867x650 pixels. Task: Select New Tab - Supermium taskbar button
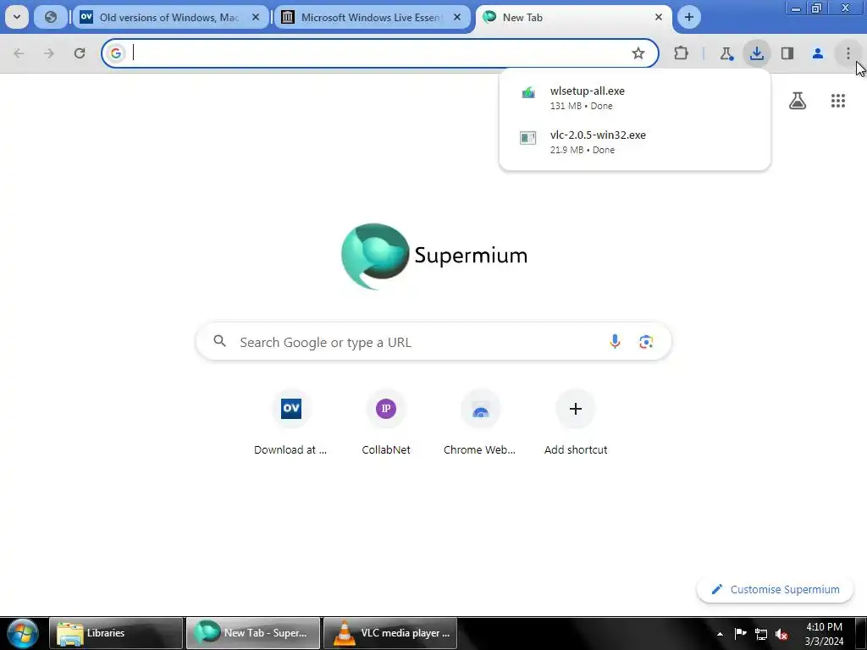click(x=253, y=633)
